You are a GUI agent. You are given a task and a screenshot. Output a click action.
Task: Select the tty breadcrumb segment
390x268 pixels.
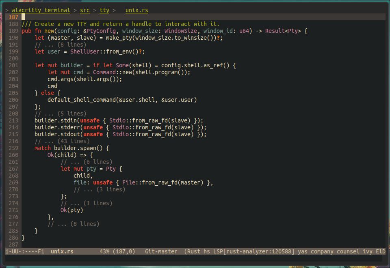pyautogui.click(x=104, y=10)
